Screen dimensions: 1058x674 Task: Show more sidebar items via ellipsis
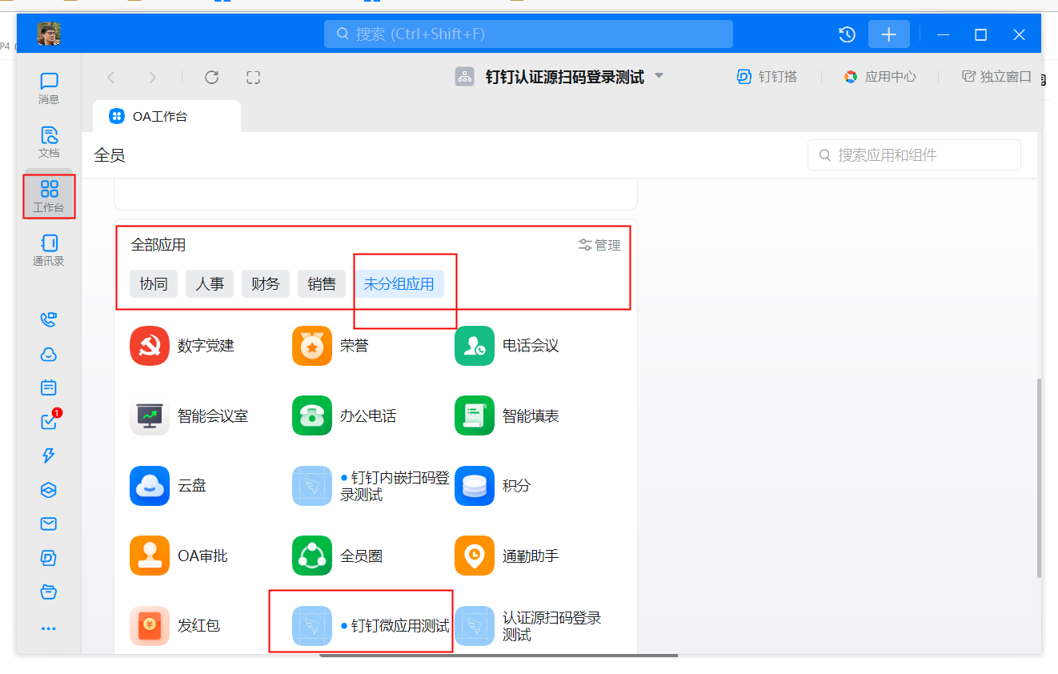pos(49,628)
